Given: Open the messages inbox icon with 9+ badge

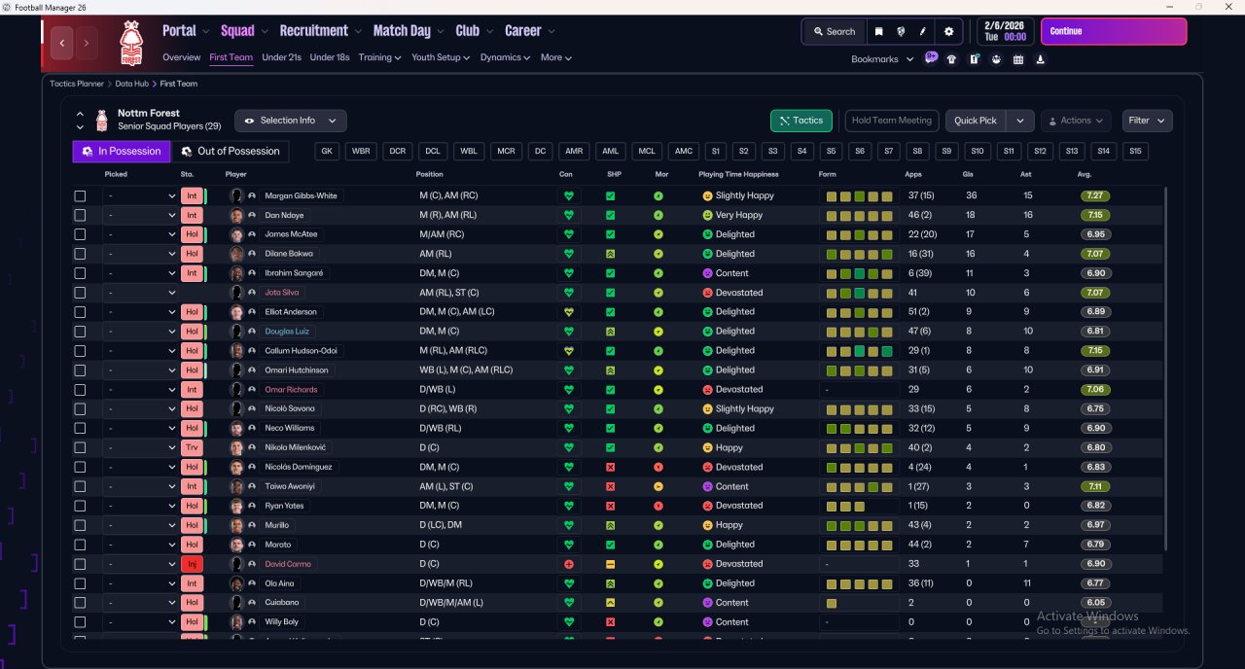Looking at the screenshot, I should coord(931,58).
